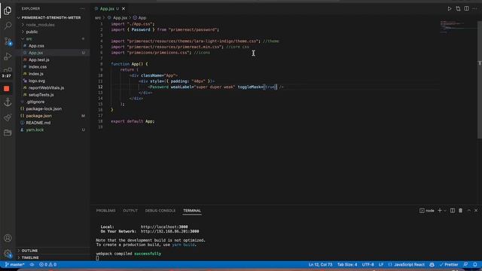Open the Explorer view in activity bar
Viewport: 482px width, 271px height.
pos(8,11)
